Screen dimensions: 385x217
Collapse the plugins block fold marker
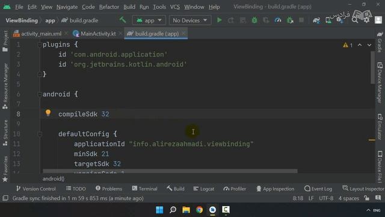point(40,45)
